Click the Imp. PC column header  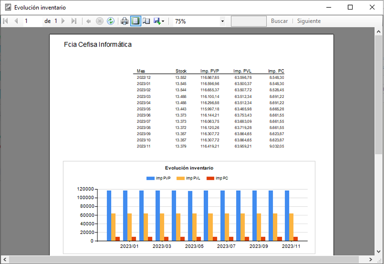point(276,71)
